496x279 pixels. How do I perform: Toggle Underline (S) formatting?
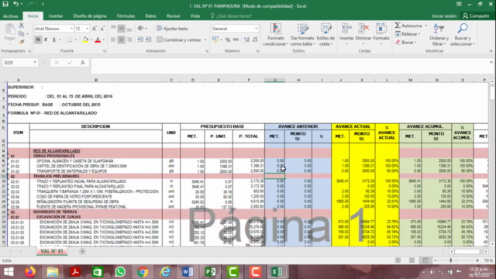point(53,40)
